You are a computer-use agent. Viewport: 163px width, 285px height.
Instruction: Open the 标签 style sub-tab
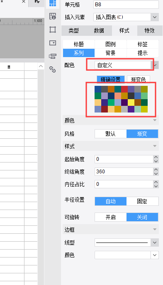click(143, 44)
